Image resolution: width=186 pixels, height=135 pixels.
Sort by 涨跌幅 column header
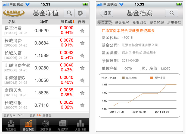click(68, 22)
